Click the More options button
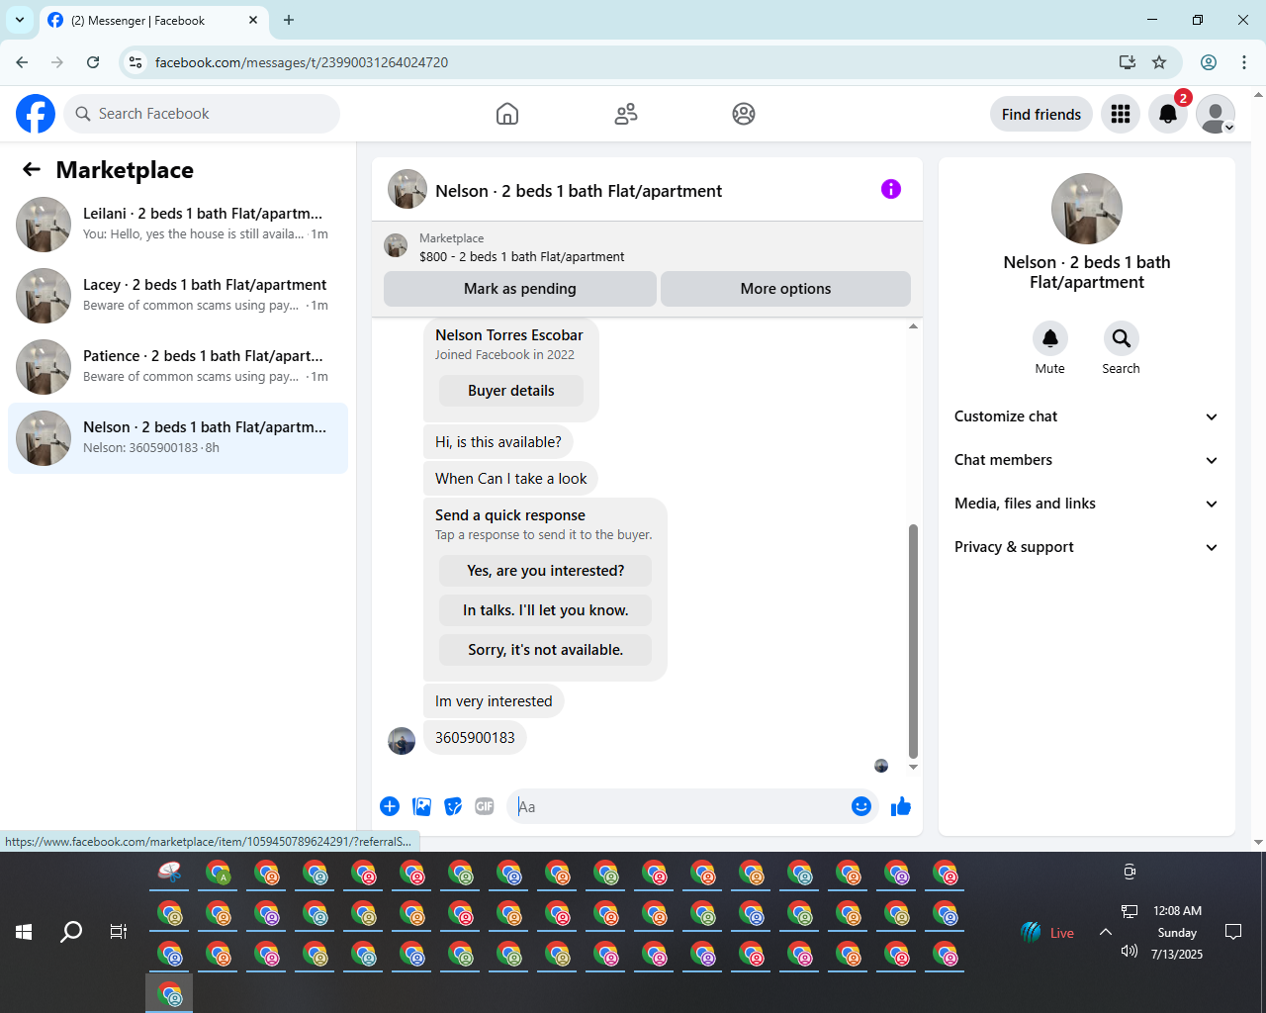 [785, 289]
